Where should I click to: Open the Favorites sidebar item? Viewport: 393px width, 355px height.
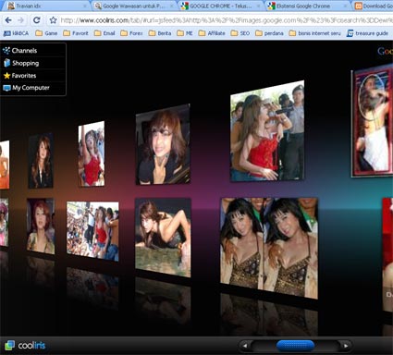32,76
